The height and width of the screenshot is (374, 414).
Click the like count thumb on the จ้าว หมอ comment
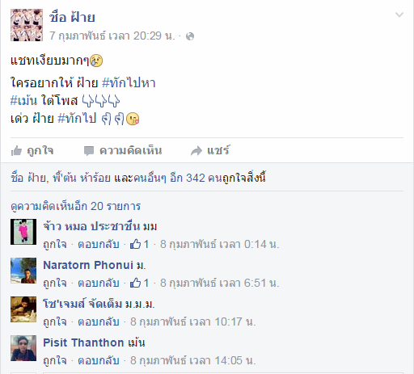click(x=135, y=244)
